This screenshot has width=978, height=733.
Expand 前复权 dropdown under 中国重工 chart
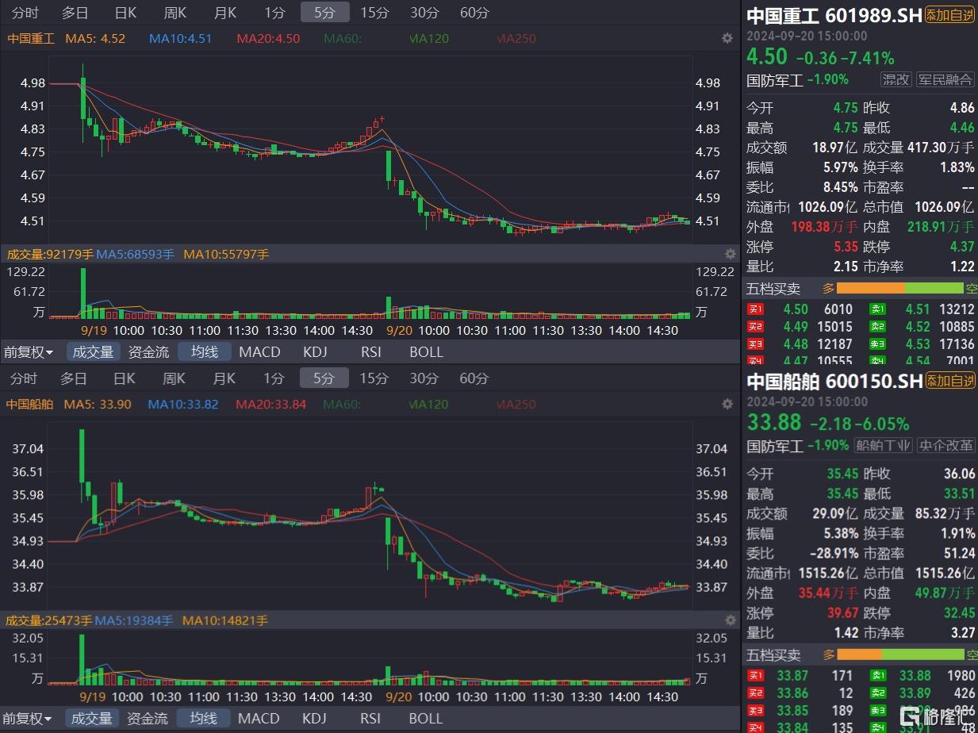[x=29, y=352]
